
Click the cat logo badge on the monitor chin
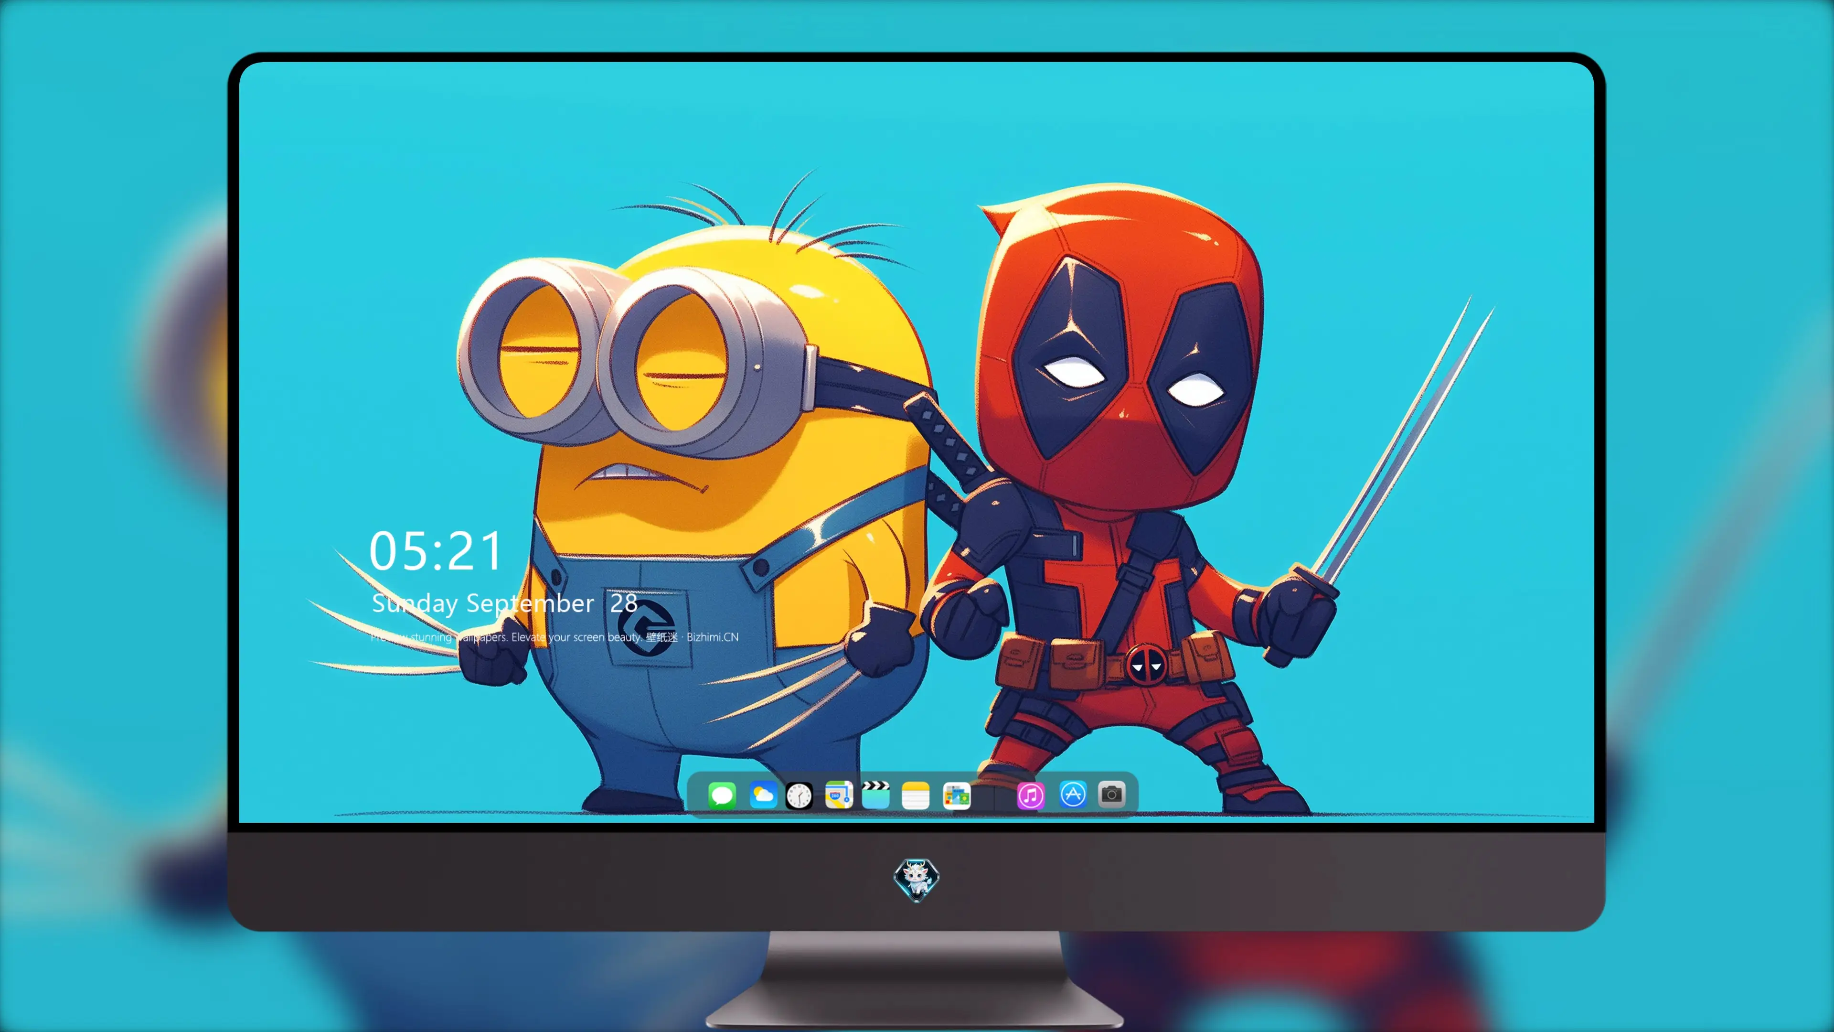tap(917, 880)
